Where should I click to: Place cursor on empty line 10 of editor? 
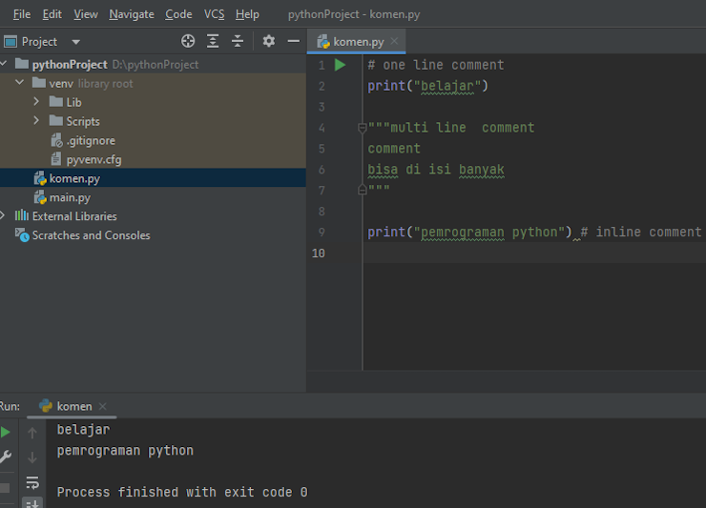(534, 253)
